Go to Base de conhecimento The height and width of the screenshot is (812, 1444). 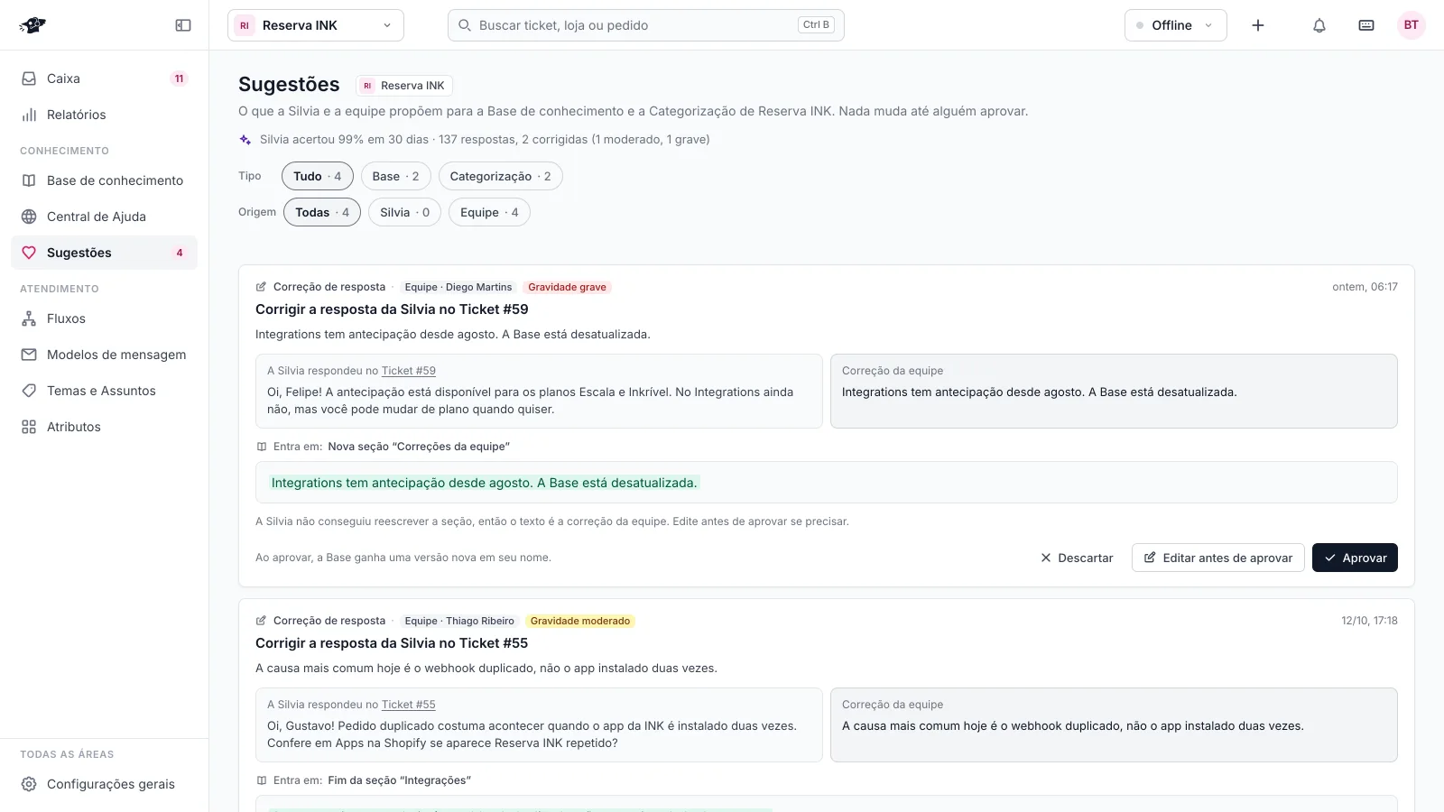(104, 180)
